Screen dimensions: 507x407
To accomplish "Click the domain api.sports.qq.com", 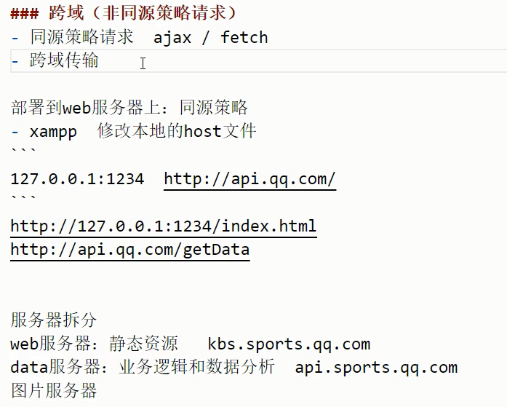I will 376,368.
